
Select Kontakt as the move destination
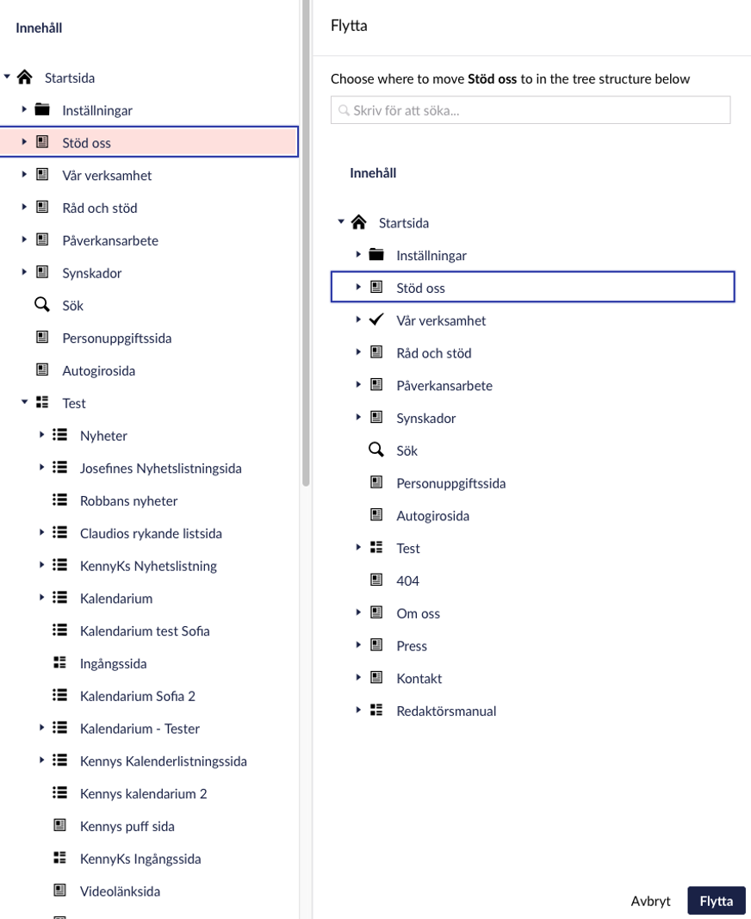coord(419,679)
